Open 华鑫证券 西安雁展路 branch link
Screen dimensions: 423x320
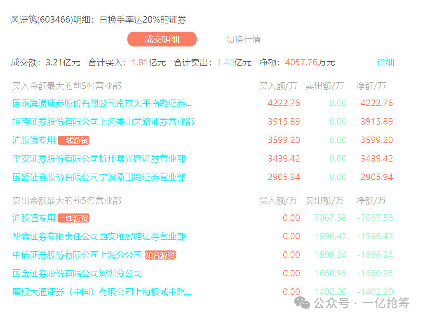tap(99, 237)
